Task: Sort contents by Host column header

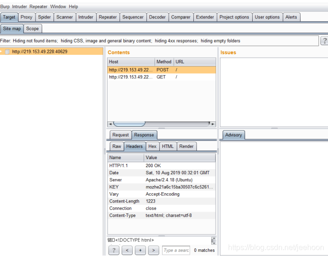Action: coord(131,62)
